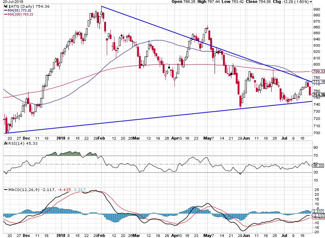Click the -2.117 tag on MACD axis
The width and height of the screenshot is (325, 238).
pos(318,215)
